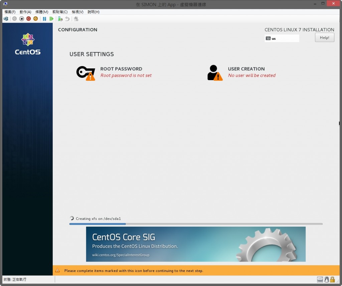Click the installation progress bar
Screen dimensions: 342x286
coord(196,224)
